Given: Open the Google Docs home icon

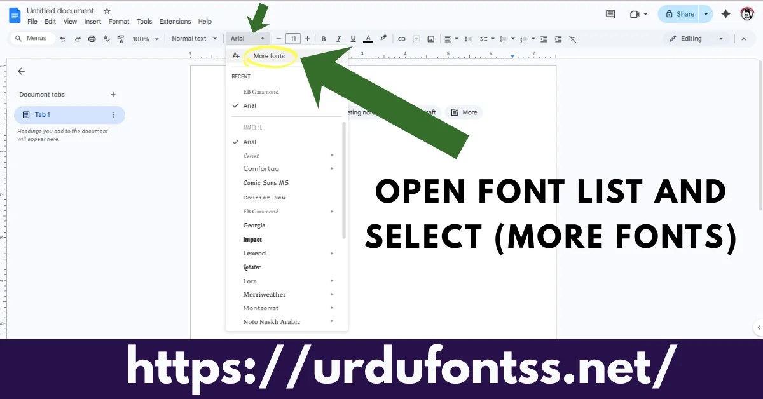Looking at the screenshot, I should pos(15,15).
